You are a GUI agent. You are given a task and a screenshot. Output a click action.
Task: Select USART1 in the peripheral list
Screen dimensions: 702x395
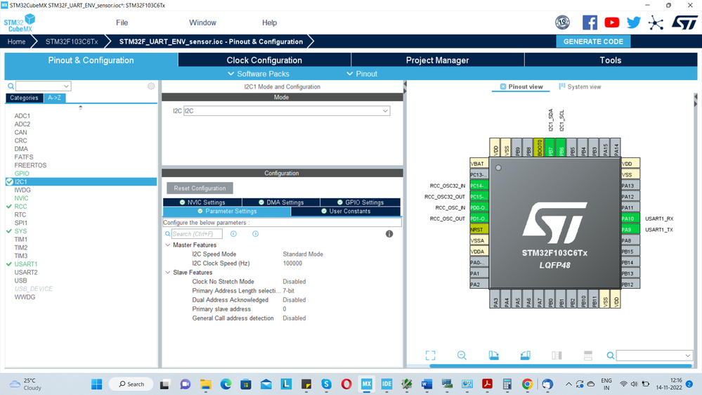pos(26,264)
